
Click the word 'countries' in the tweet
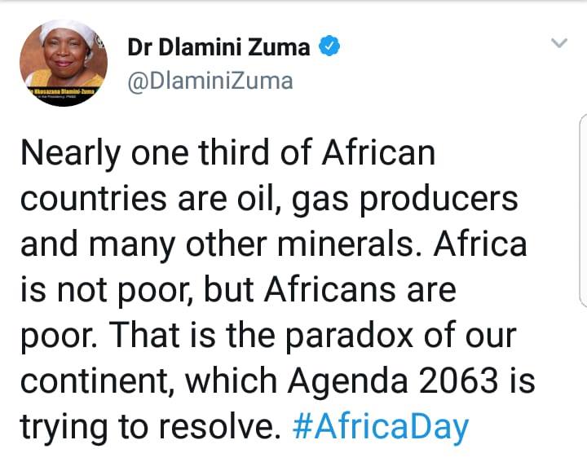pos(94,199)
